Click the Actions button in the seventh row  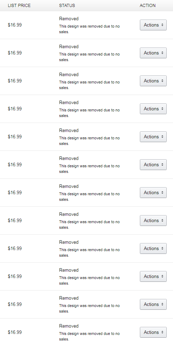[x=153, y=193]
